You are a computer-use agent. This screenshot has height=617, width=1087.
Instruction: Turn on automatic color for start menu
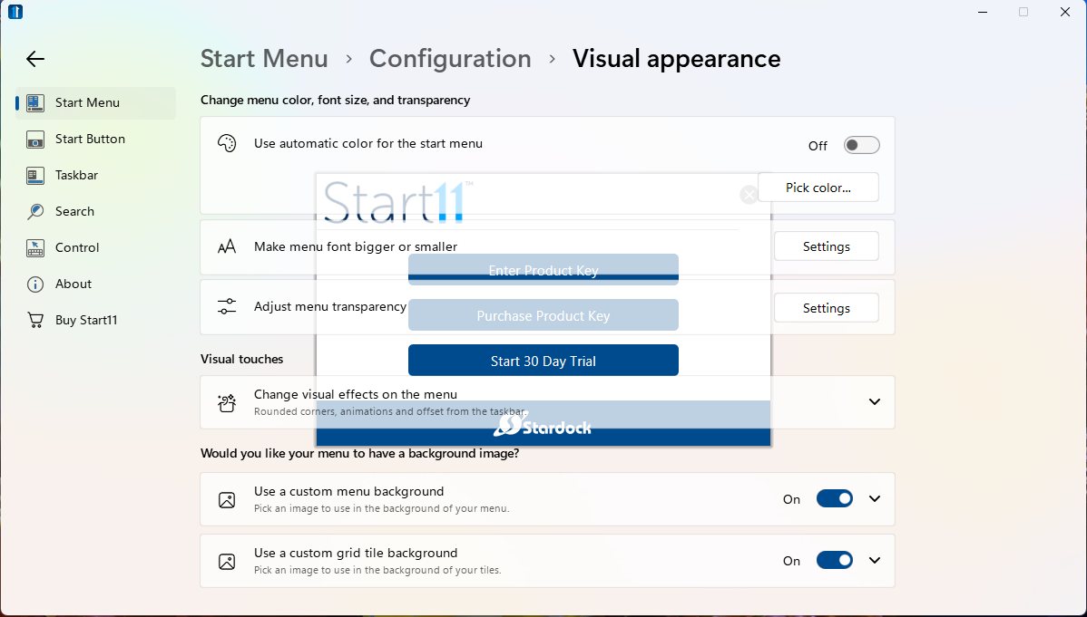862,145
